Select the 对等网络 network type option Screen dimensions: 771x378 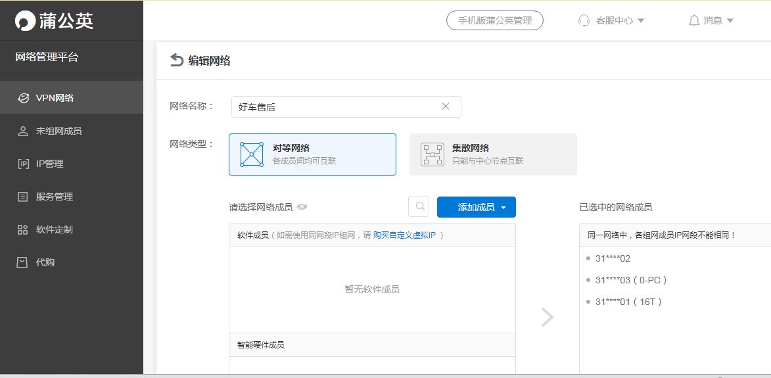[312, 154]
